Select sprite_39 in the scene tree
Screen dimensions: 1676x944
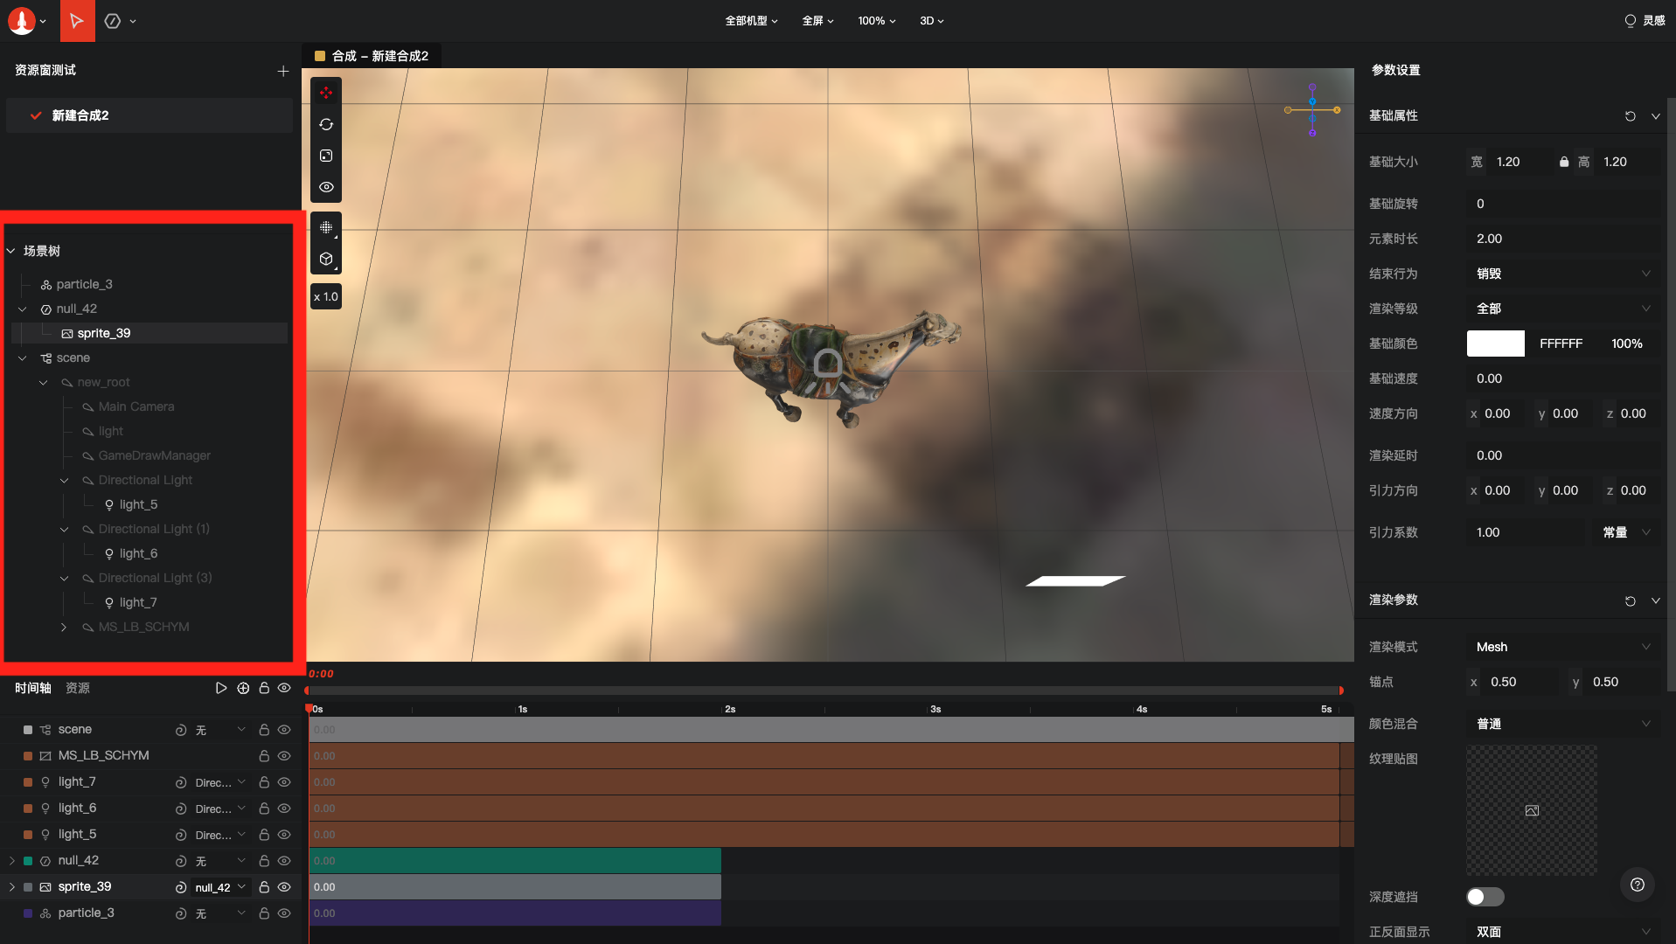(x=149, y=333)
